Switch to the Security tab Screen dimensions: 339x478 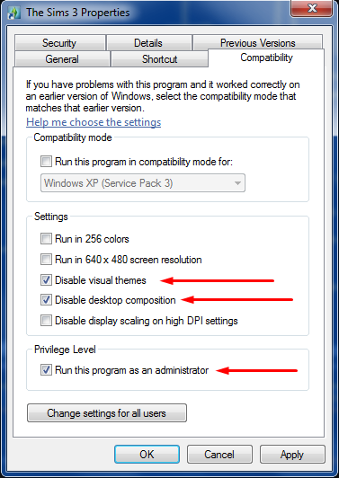tap(60, 43)
